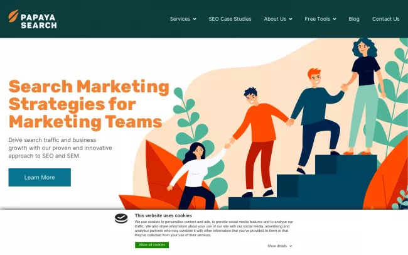Click the Search Marketing Strategies heading
408x255 pixels.
89,104
